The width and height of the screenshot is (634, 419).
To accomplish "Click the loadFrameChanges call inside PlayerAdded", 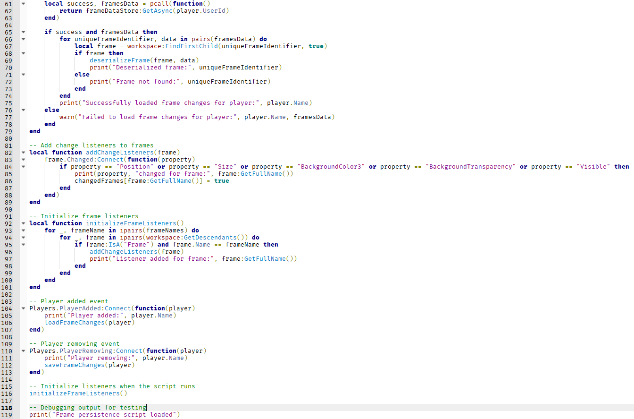I will (74, 322).
